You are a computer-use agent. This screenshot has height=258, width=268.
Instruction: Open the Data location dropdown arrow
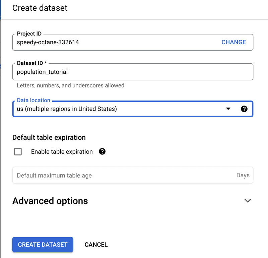(228, 109)
